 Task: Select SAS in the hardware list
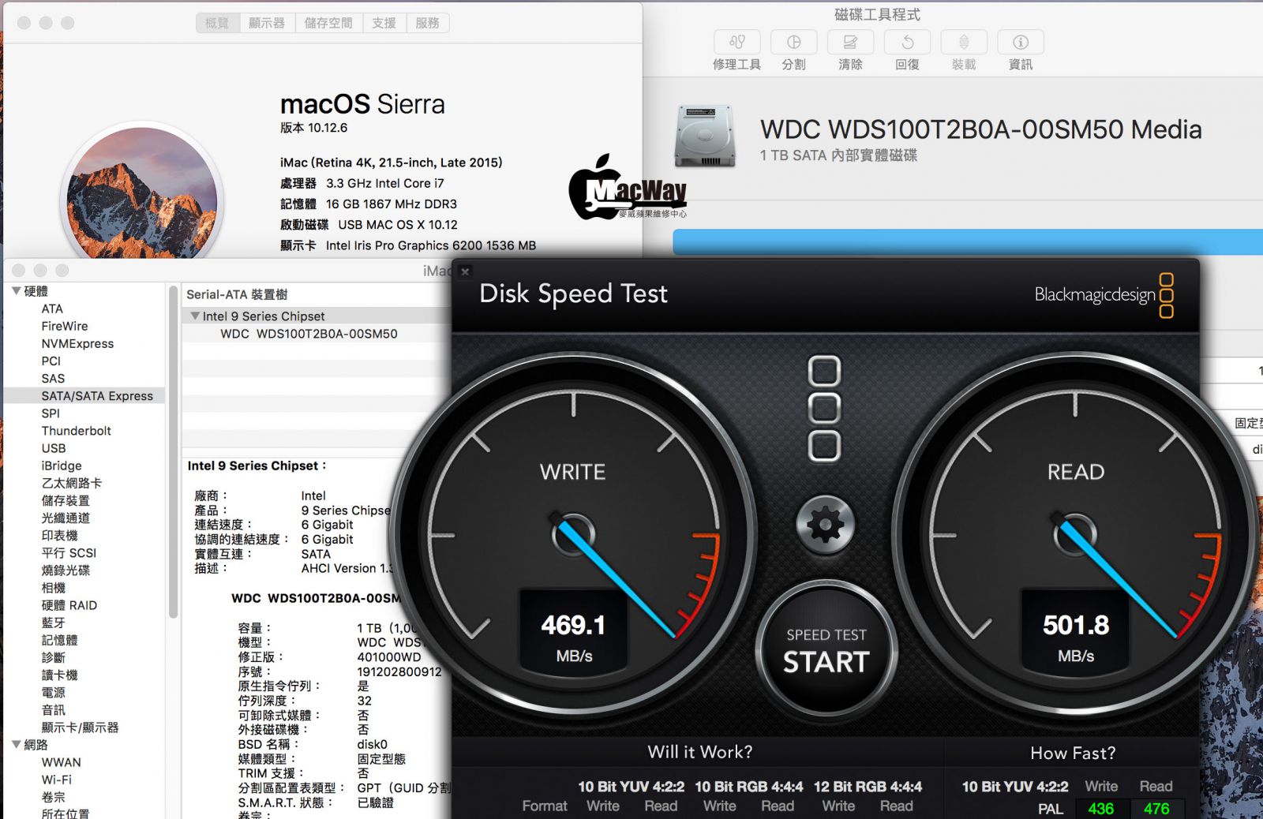click(53, 378)
